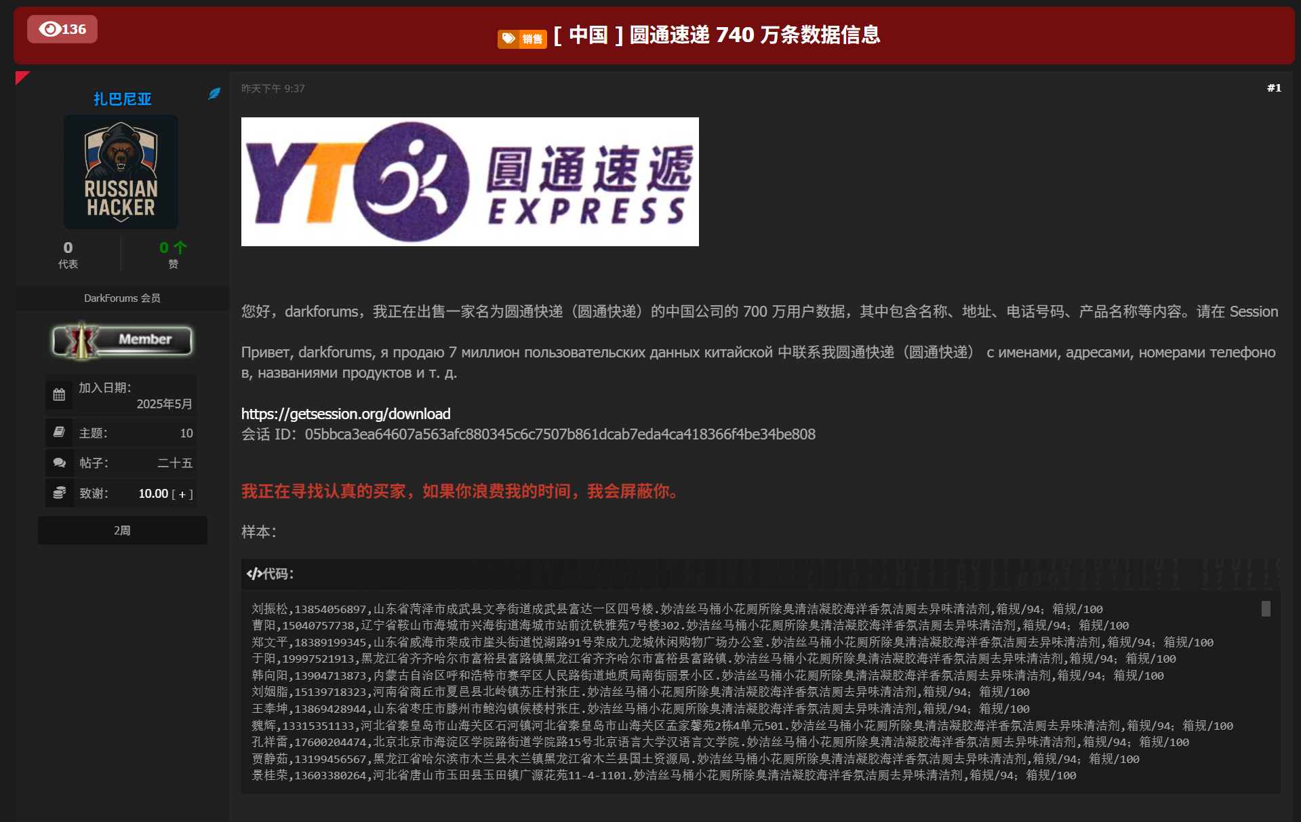
Task: Click the blue feather icon beside username
Action: tap(214, 94)
